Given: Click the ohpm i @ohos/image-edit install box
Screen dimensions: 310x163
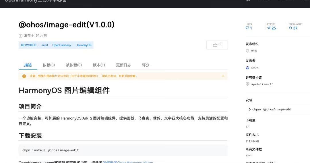Looking at the screenshot, I should (x=278, y=109).
